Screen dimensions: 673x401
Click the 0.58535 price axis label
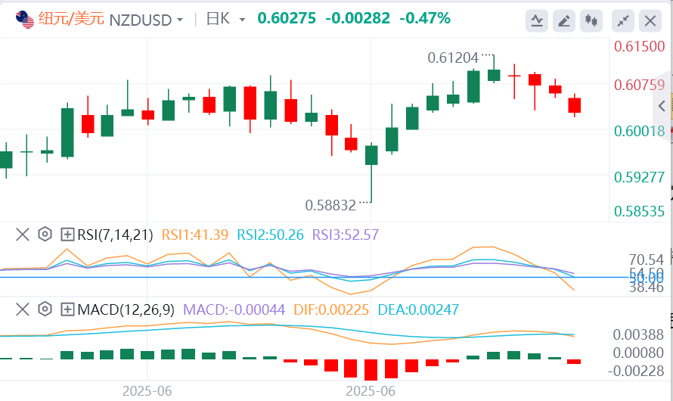[640, 211]
